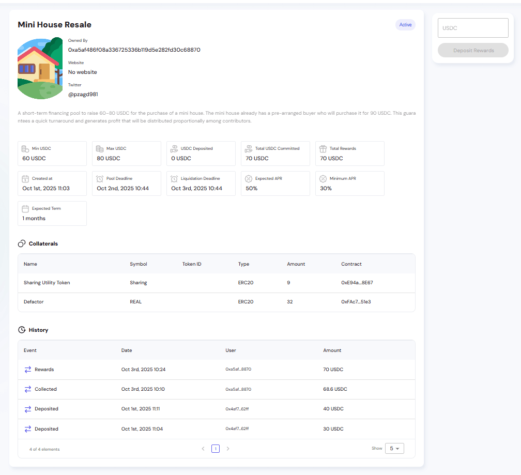The image size is (521, 475).
Task: Open the Show rows-per-page dropdown
Action: coord(394,449)
